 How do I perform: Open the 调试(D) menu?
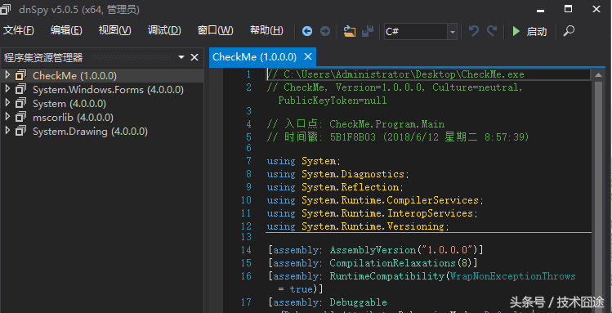[164, 30]
